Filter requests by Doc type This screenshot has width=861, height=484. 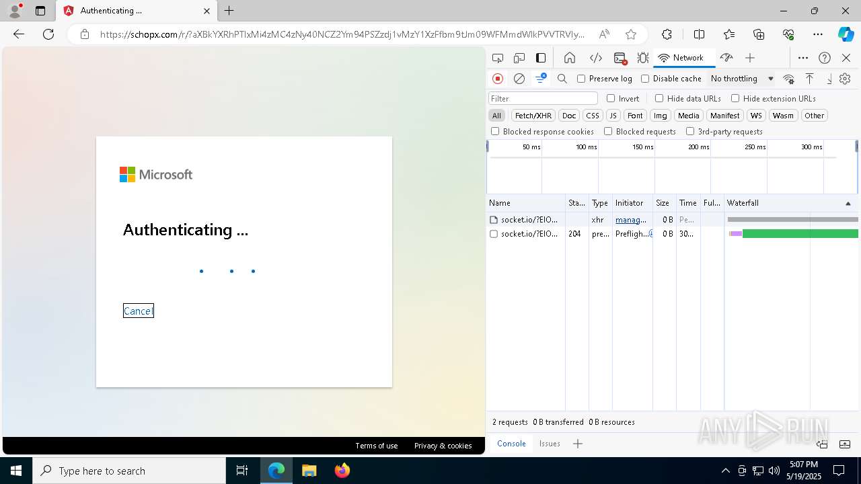pyautogui.click(x=569, y=116)
